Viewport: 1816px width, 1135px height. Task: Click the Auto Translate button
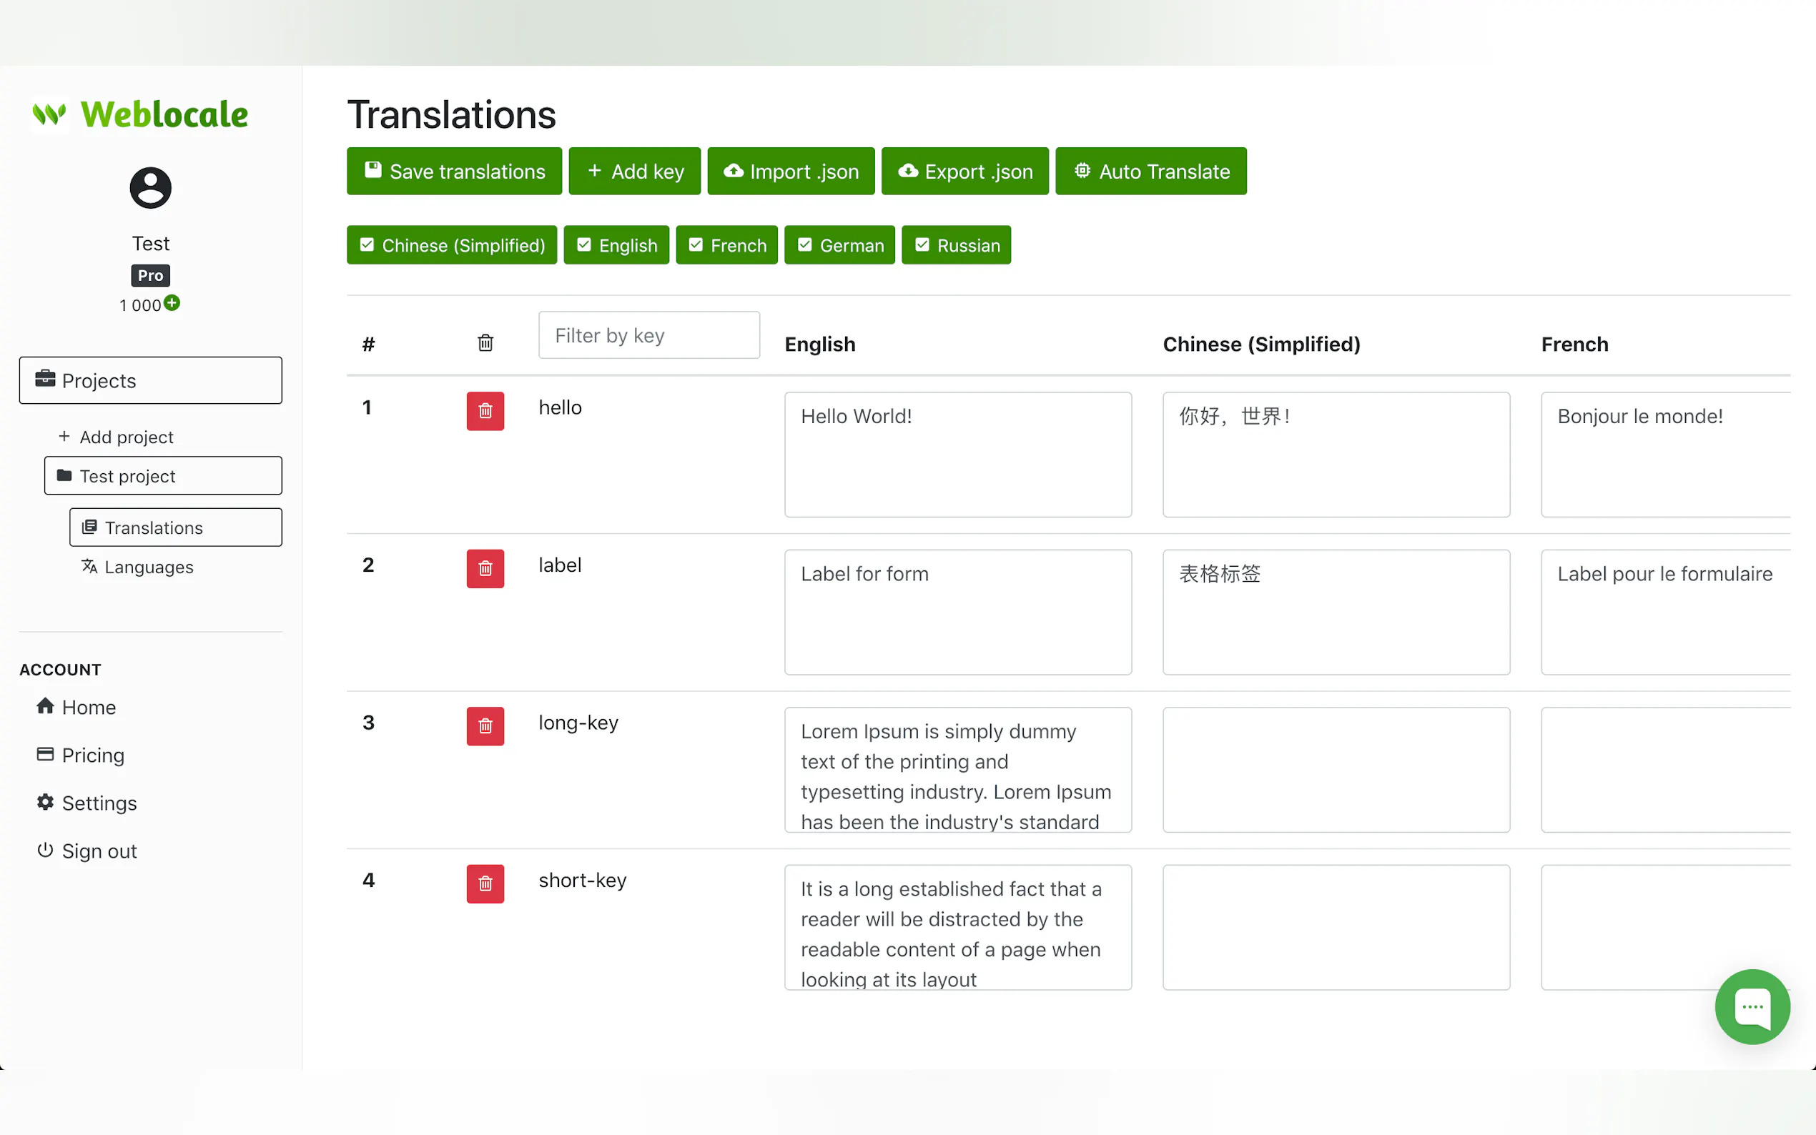pyautogui.click(x=1150, y=171)
